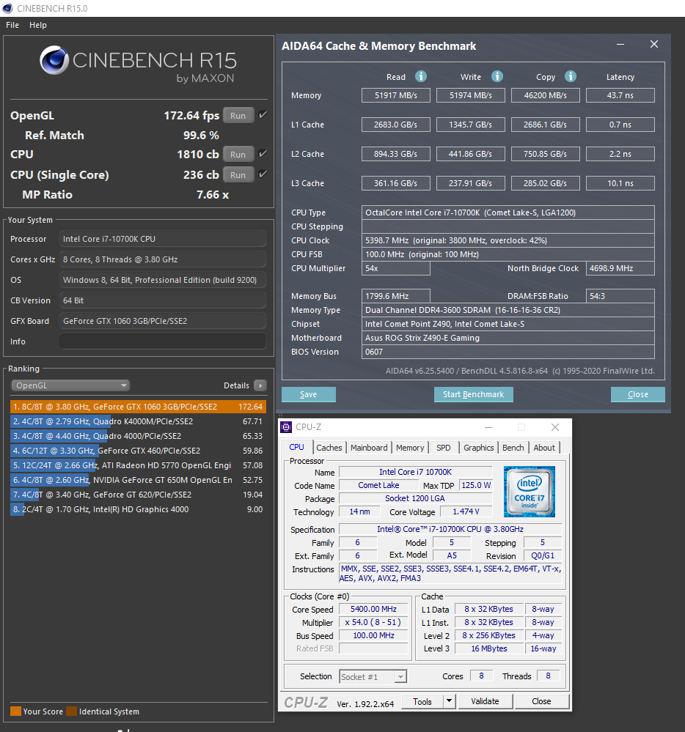Select ranking row 1 GeForce GTX 1060
The width and height of the screenshot is (685, 732).
click(139, 407)
